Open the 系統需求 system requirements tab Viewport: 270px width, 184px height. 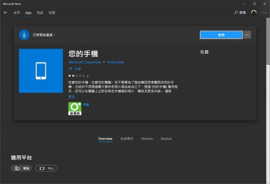click(x=127, y=139)
